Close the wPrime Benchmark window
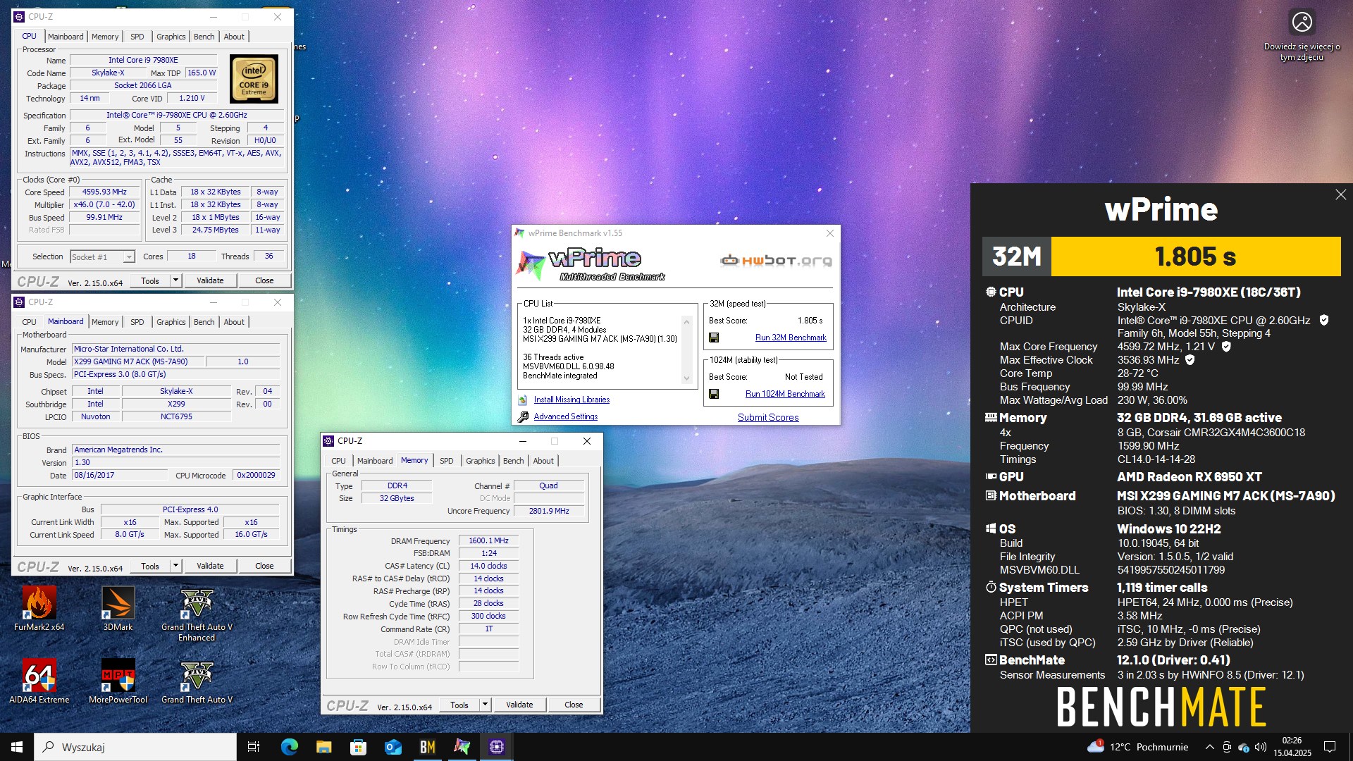The height and width of the screenshot is (761, 1353). pos(829,233)
